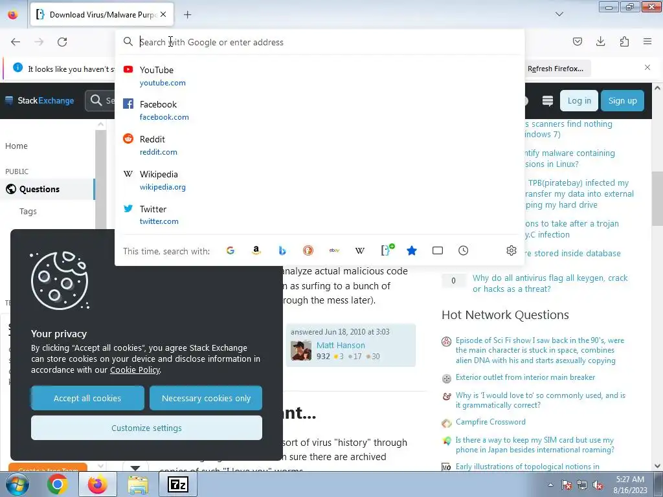Open the Cookie Policy link

point(135,370)
